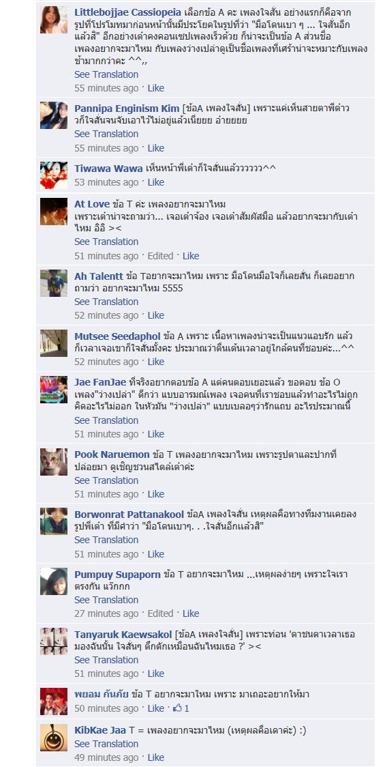Screen dimensions: 387x767
Task: Like Pannipa Enginism Kim's comment
Action: point(156,148)
